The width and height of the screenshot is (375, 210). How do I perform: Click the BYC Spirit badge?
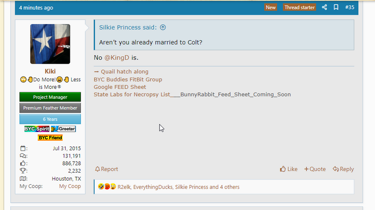[x=37, y=129]
